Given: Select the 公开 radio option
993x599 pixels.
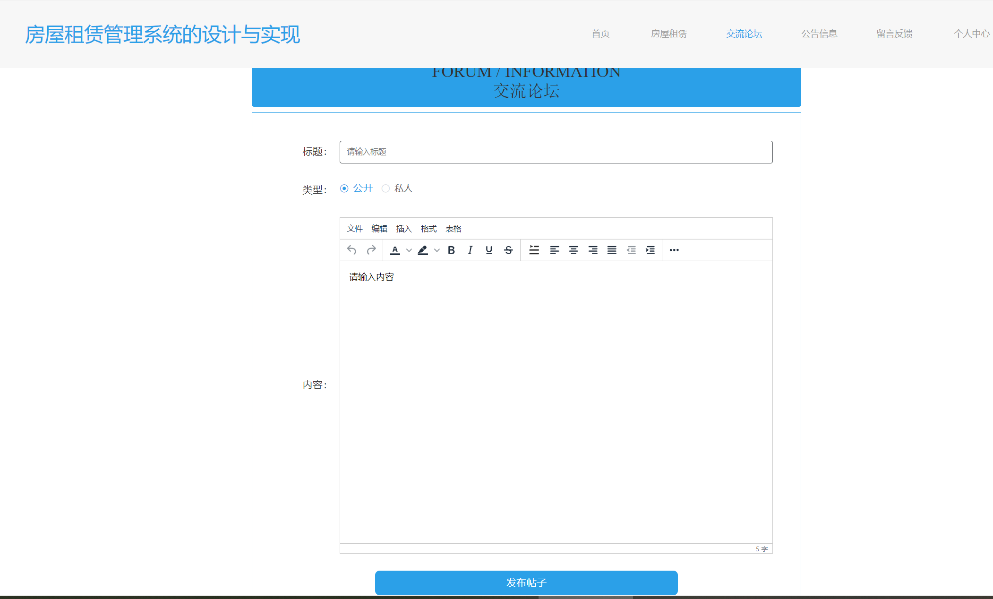Looking at the screenshot, I should click(x=344, y=188).
